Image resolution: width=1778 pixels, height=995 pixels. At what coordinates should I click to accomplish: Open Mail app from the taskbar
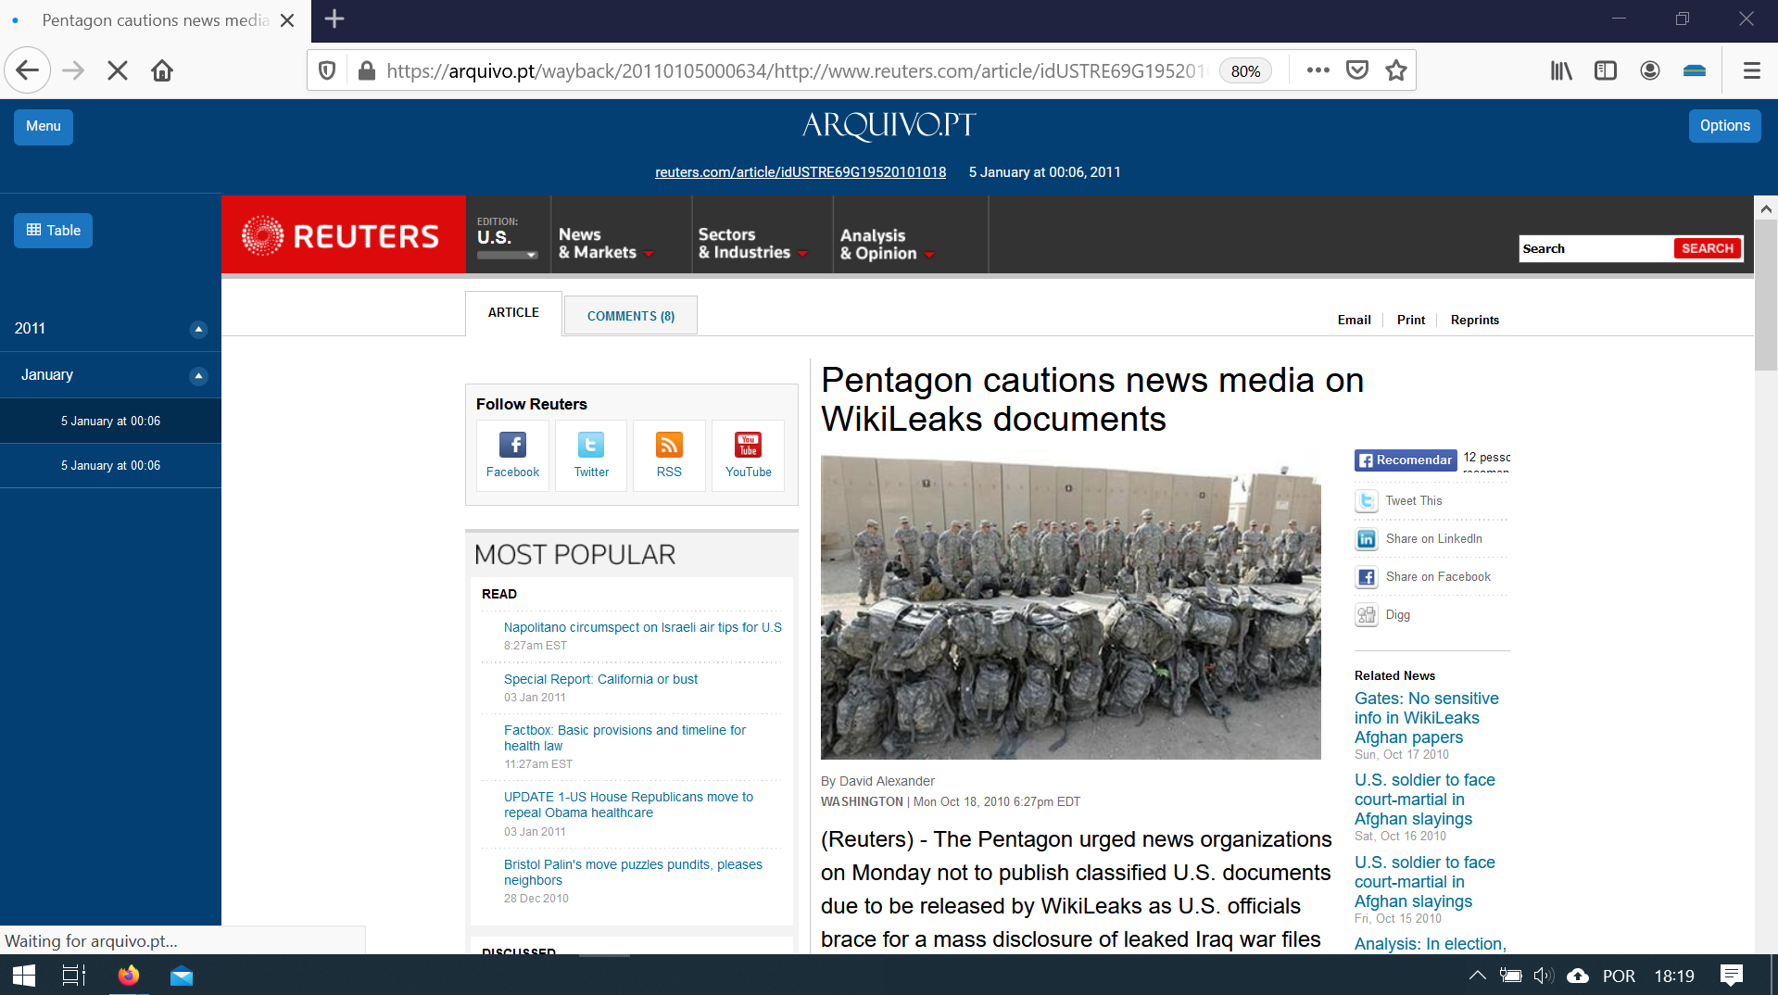[182, 976]
